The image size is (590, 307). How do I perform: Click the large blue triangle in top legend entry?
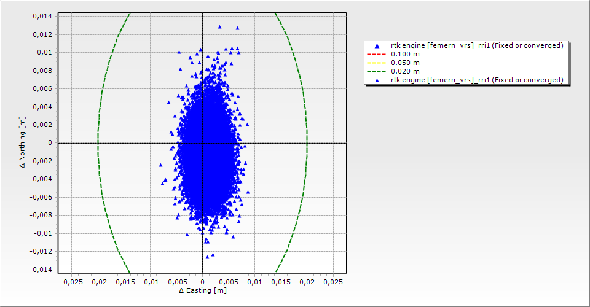pos(377,46)
